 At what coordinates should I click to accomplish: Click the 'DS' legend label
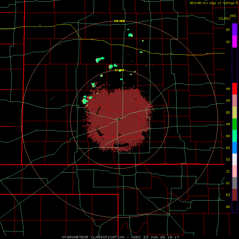228,160
